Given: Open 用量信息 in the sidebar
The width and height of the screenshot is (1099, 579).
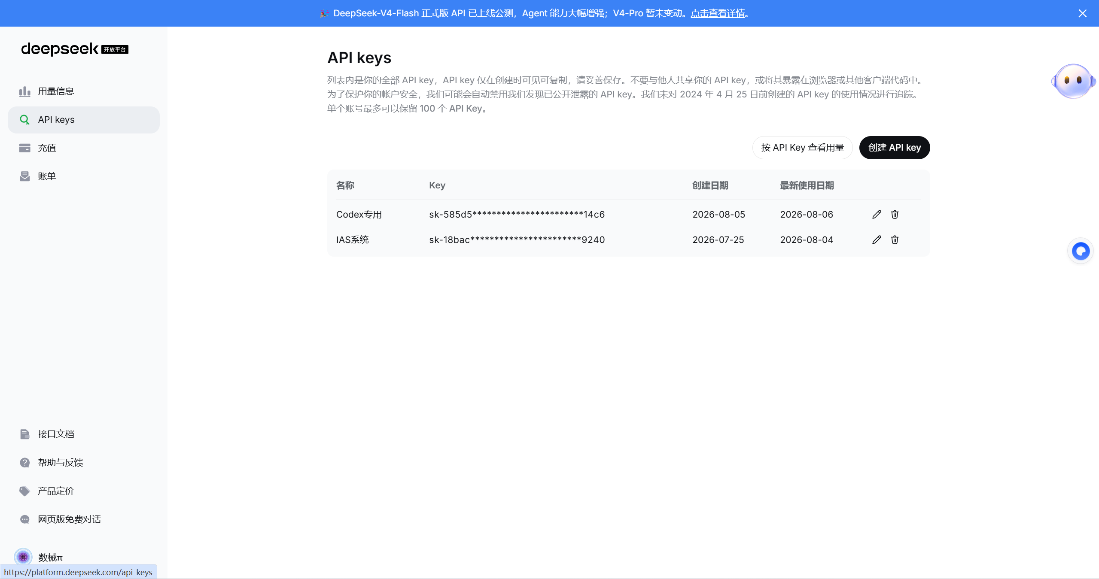Looking at the screenshot, I should [x=84, y=91].
